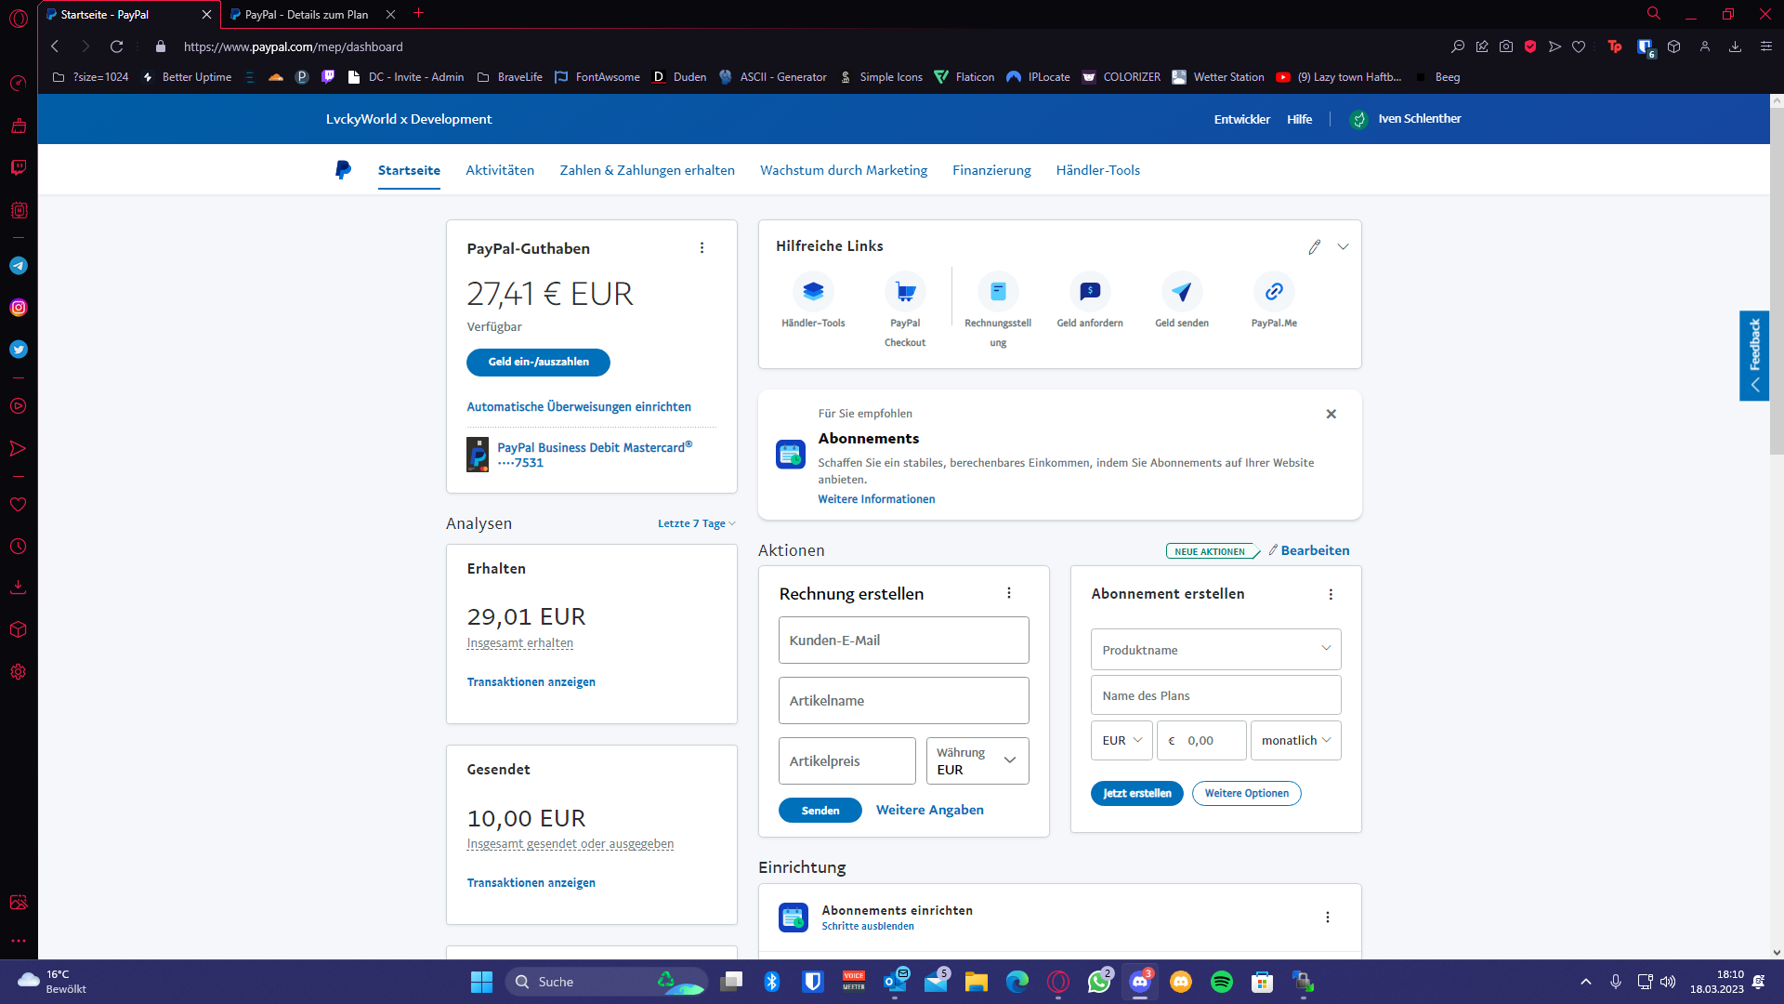Open the Letzte 7 Tage dropdown
Image resolution: width=1784 pixels, height=1004 pixels.
696,524
